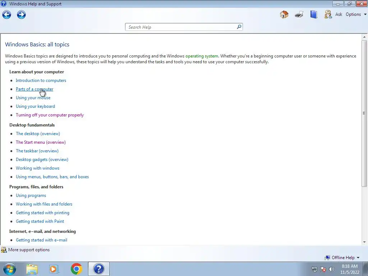Click the scrollbar up arrow
Screen dimensions: 368x276
364,37
